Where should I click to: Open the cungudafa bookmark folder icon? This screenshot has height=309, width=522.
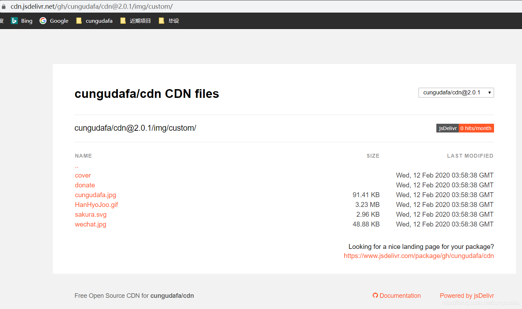pos(79,21)
